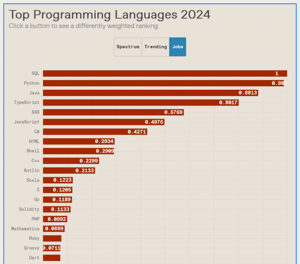Switch to the Spectrum ranking tab
Viewport: 300px width, 264px height.
[x=128, y=47]
